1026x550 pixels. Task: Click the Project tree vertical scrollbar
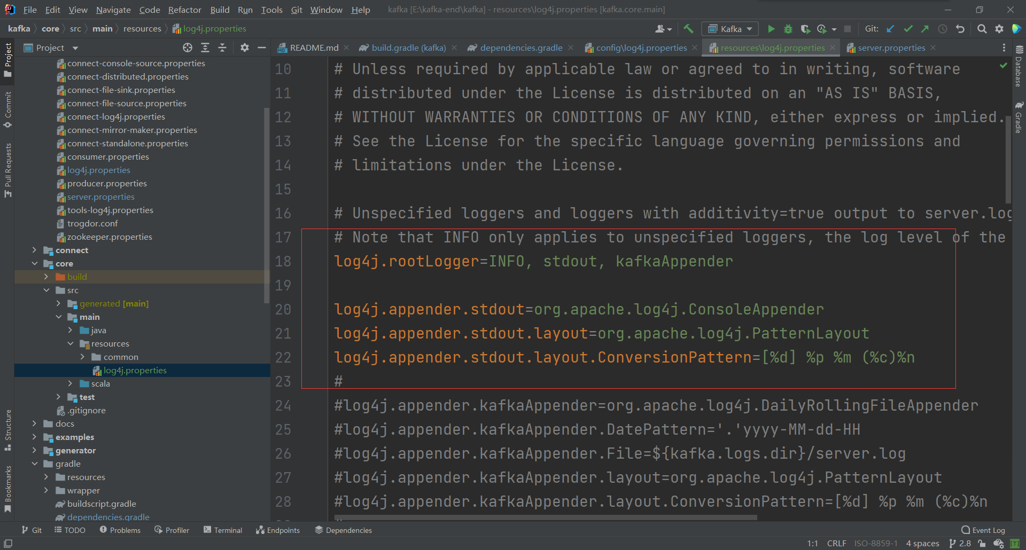267,206
